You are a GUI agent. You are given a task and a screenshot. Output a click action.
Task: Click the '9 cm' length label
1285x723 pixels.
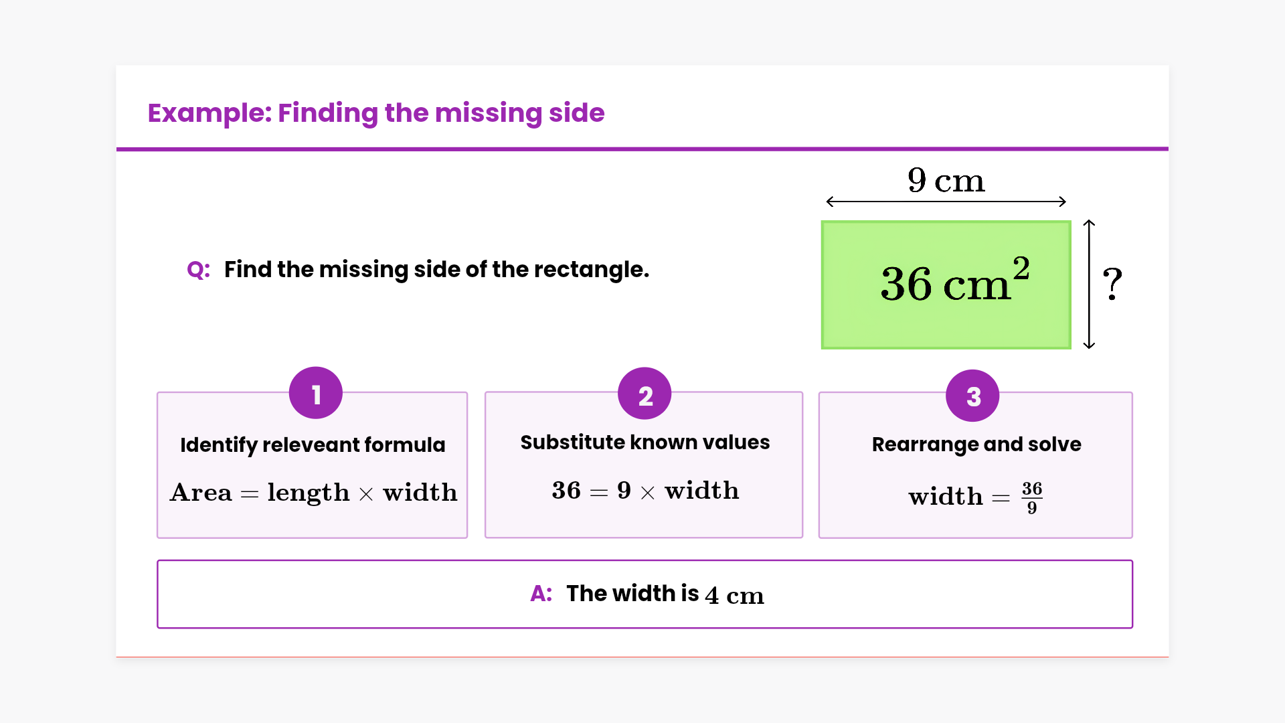[x=946, y=180]
